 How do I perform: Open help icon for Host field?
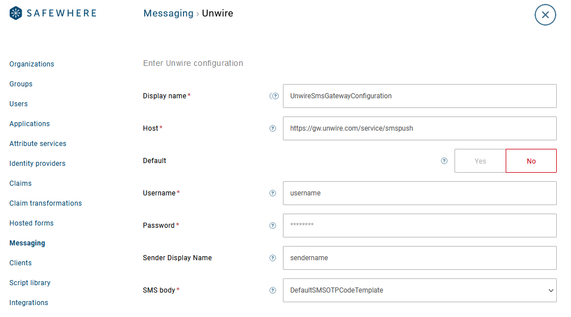pos(273,128)
